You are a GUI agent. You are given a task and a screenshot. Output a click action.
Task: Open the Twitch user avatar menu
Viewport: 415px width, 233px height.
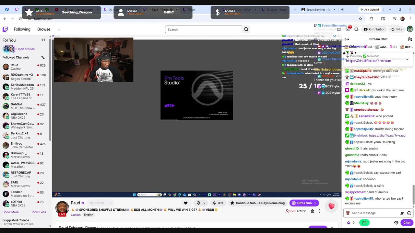tap(410, 29)
